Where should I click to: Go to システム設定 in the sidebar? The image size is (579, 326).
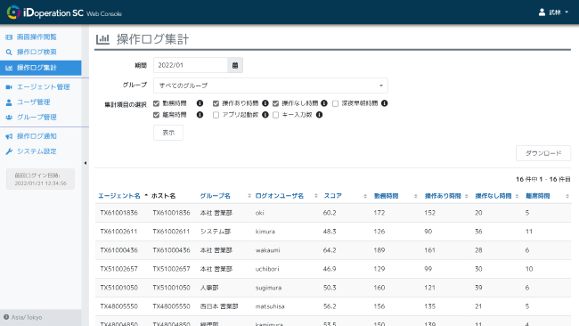pyautogui.click(x=37, y=151)
